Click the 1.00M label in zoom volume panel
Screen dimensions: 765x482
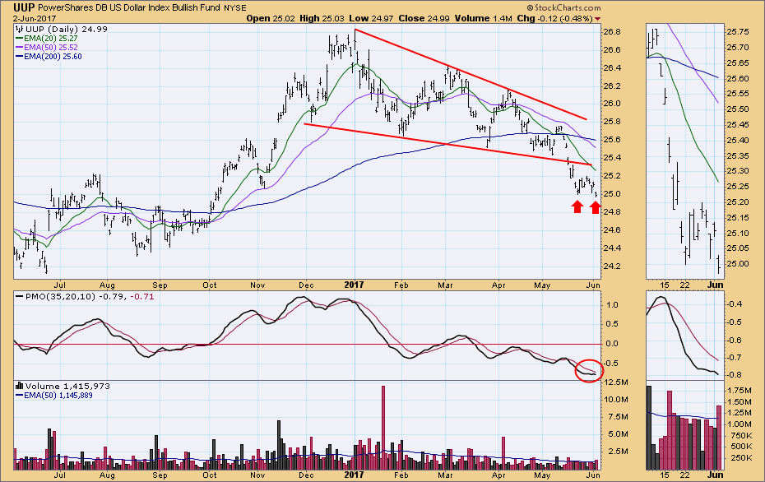739,424
